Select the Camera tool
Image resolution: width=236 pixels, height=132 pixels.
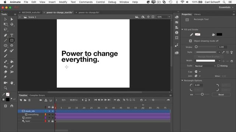pyautogui.click(x=6, y=83)
